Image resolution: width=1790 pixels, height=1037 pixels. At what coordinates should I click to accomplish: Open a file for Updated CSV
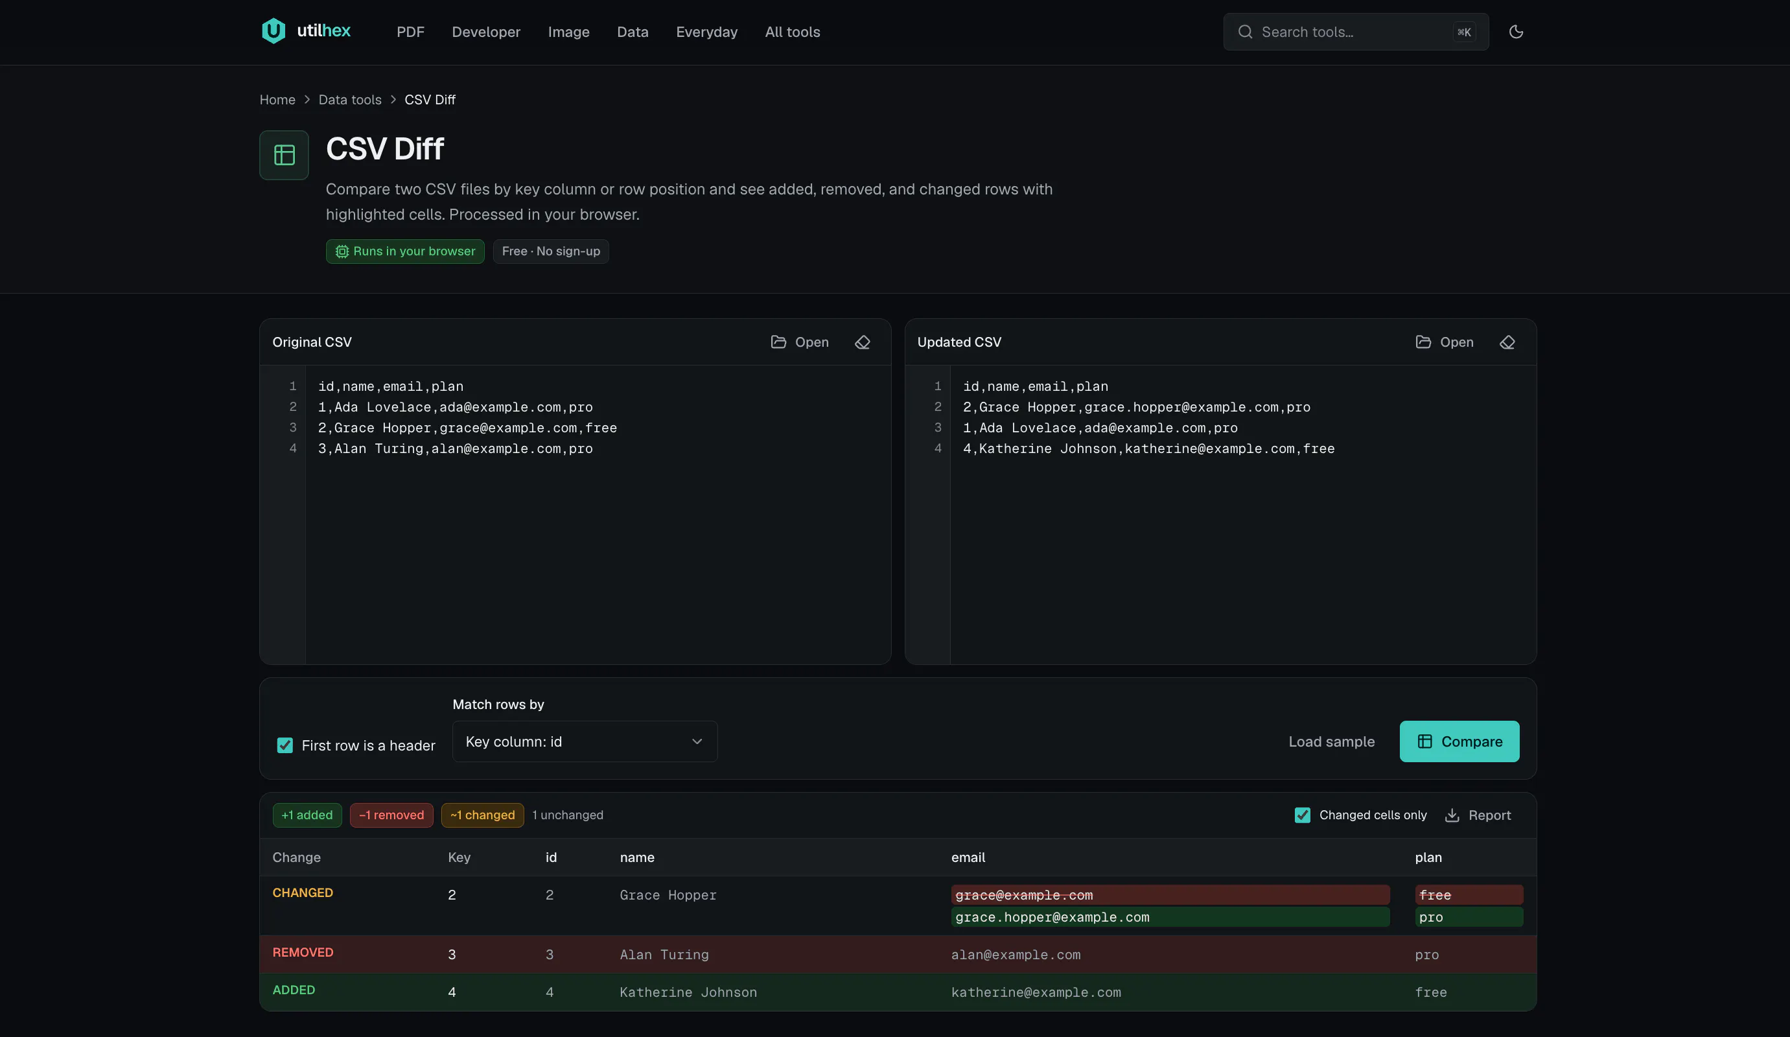point(1445,342)
